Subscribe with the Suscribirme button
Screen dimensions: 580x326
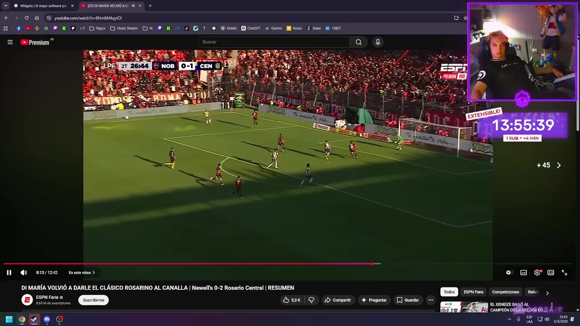[x=93, y=300]
